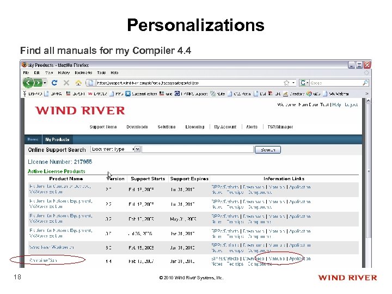The image size is (392, 294).
Task: Click the Help link at the page top right
Action: (336, 105)
